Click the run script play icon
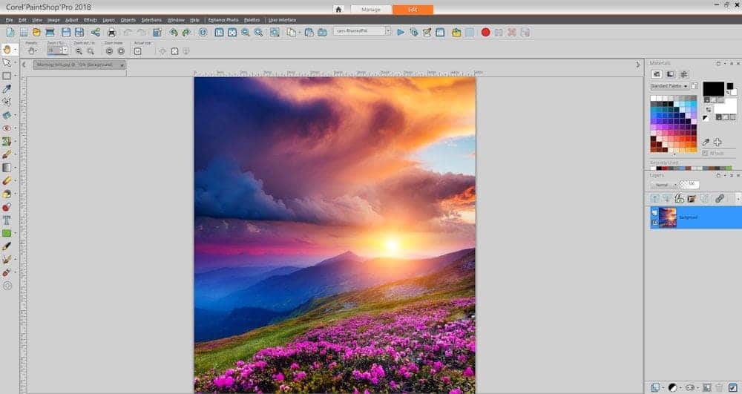742x394 pixels. (401, 32)
